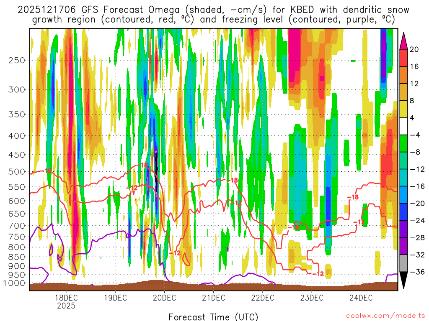Click the red colorbar swatch below 20
This screenshot has height=321, width=429.
(403, 58)
